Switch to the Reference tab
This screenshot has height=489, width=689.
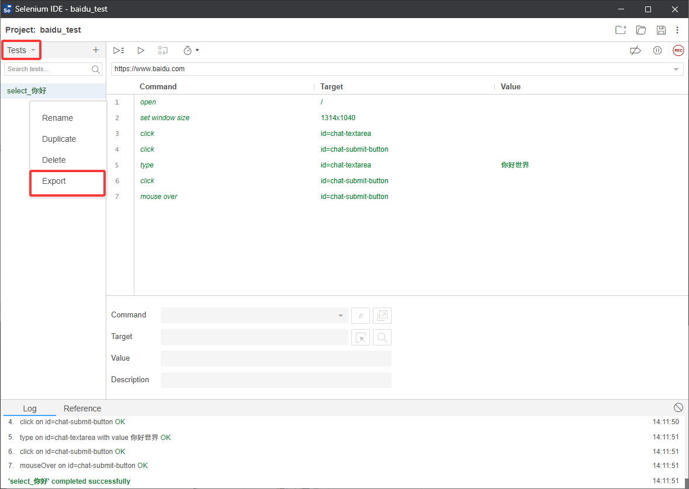[82, 408]
